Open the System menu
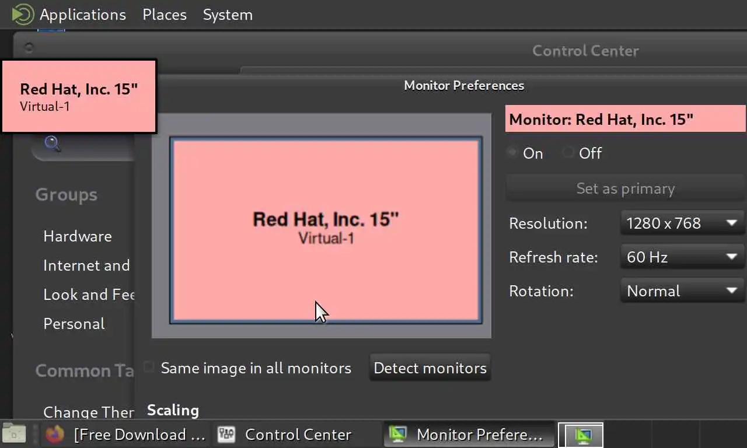This screenshot has width=747, height=448. [x=228, y=15]
